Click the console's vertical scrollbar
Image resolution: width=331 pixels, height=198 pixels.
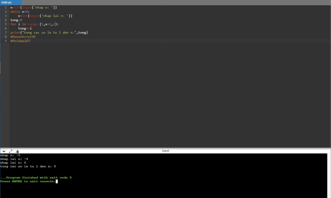coord(329,176)
